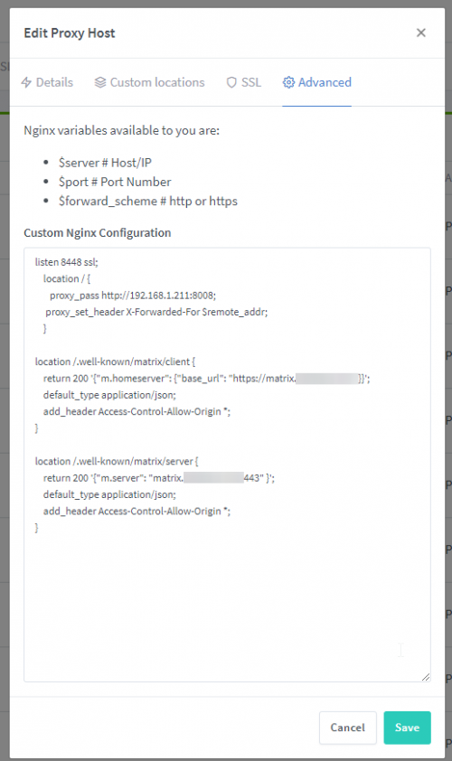
Task: Click the 'listen 8448 ssl;' line
Action: pos(67,262)
